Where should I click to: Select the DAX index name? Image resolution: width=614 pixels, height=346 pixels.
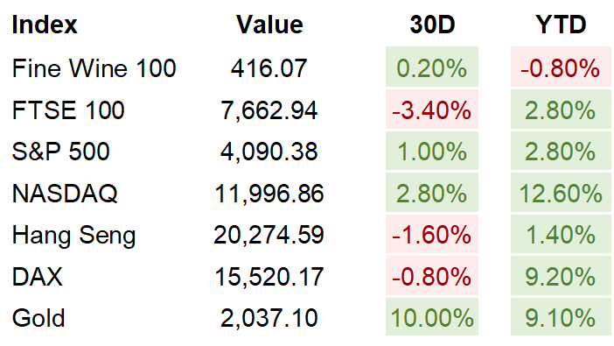[38, 277]
